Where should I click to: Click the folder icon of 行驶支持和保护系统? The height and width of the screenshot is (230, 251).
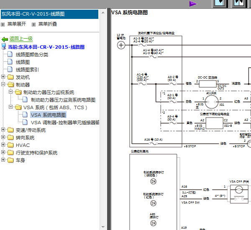pyautogui.click(x=10, y=152)
